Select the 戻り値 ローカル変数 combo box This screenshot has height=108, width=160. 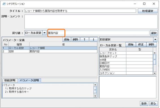pyautogui.click(x=36, y=33)
